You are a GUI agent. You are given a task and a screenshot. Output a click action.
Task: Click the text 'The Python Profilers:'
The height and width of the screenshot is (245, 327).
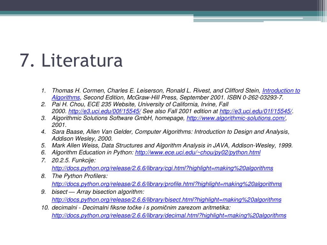coord(80,176)
